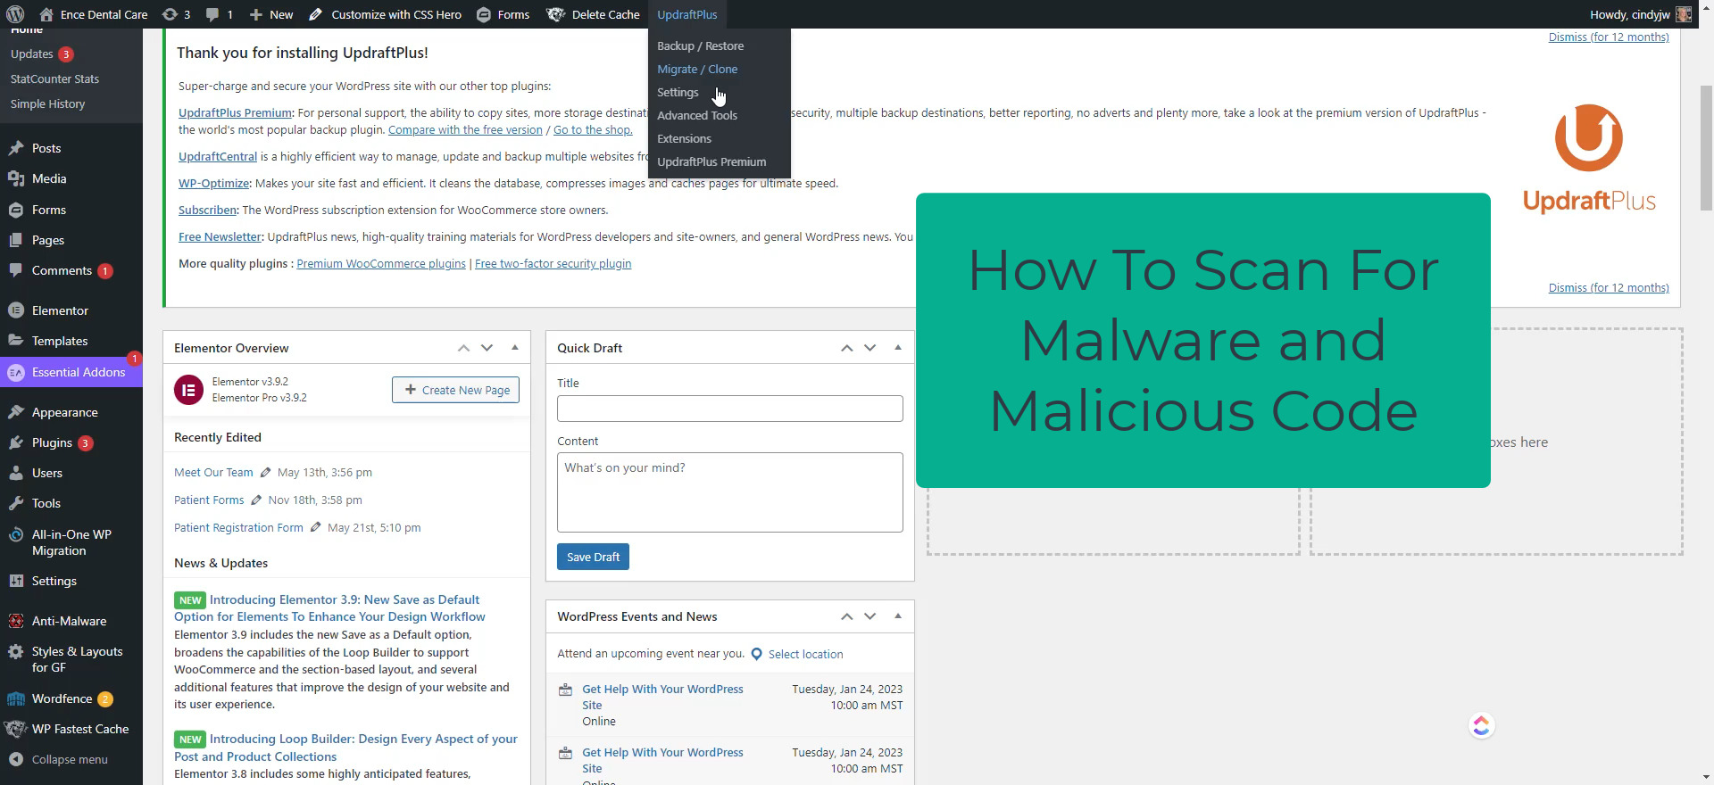Collapse the Quick Draft panel
The height and width of the screenshot is (785, 1714).
(x=898, y=348)
